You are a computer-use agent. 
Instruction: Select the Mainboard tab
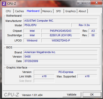coord(33,11)
